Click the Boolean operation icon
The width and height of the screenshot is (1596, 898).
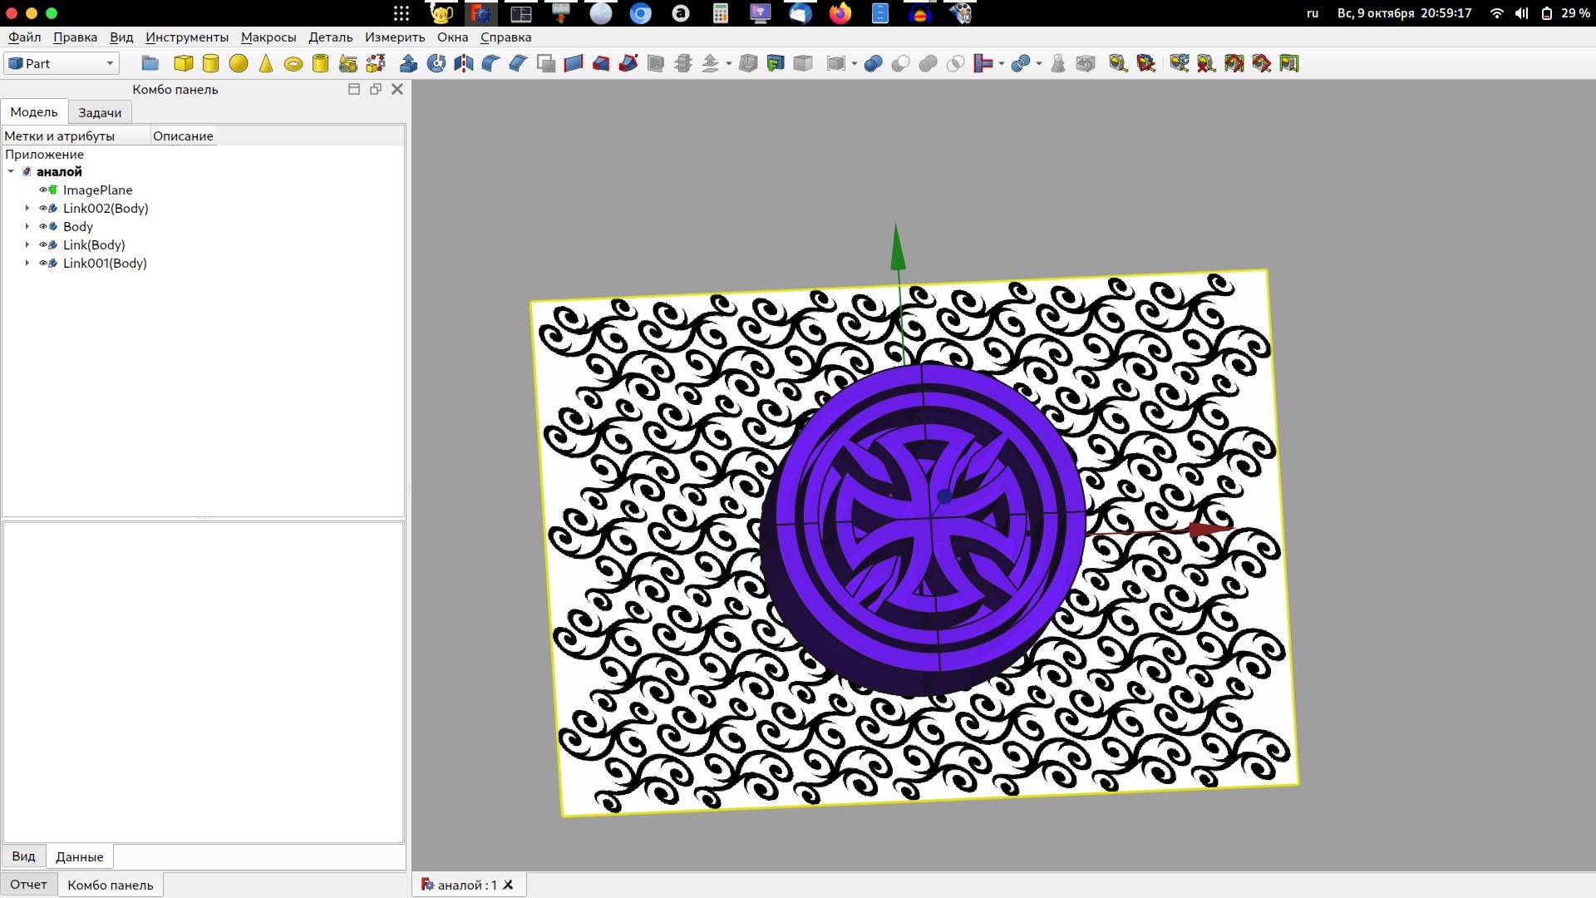[x=873, y=63]
